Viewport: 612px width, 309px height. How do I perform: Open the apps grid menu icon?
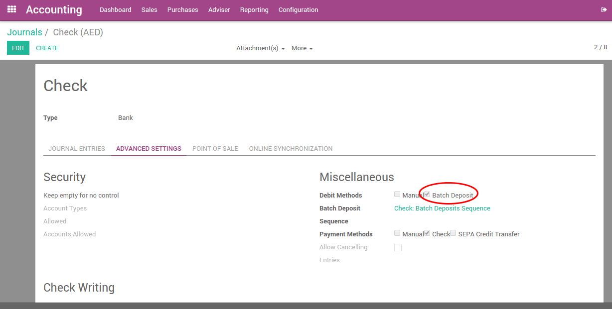11,9
